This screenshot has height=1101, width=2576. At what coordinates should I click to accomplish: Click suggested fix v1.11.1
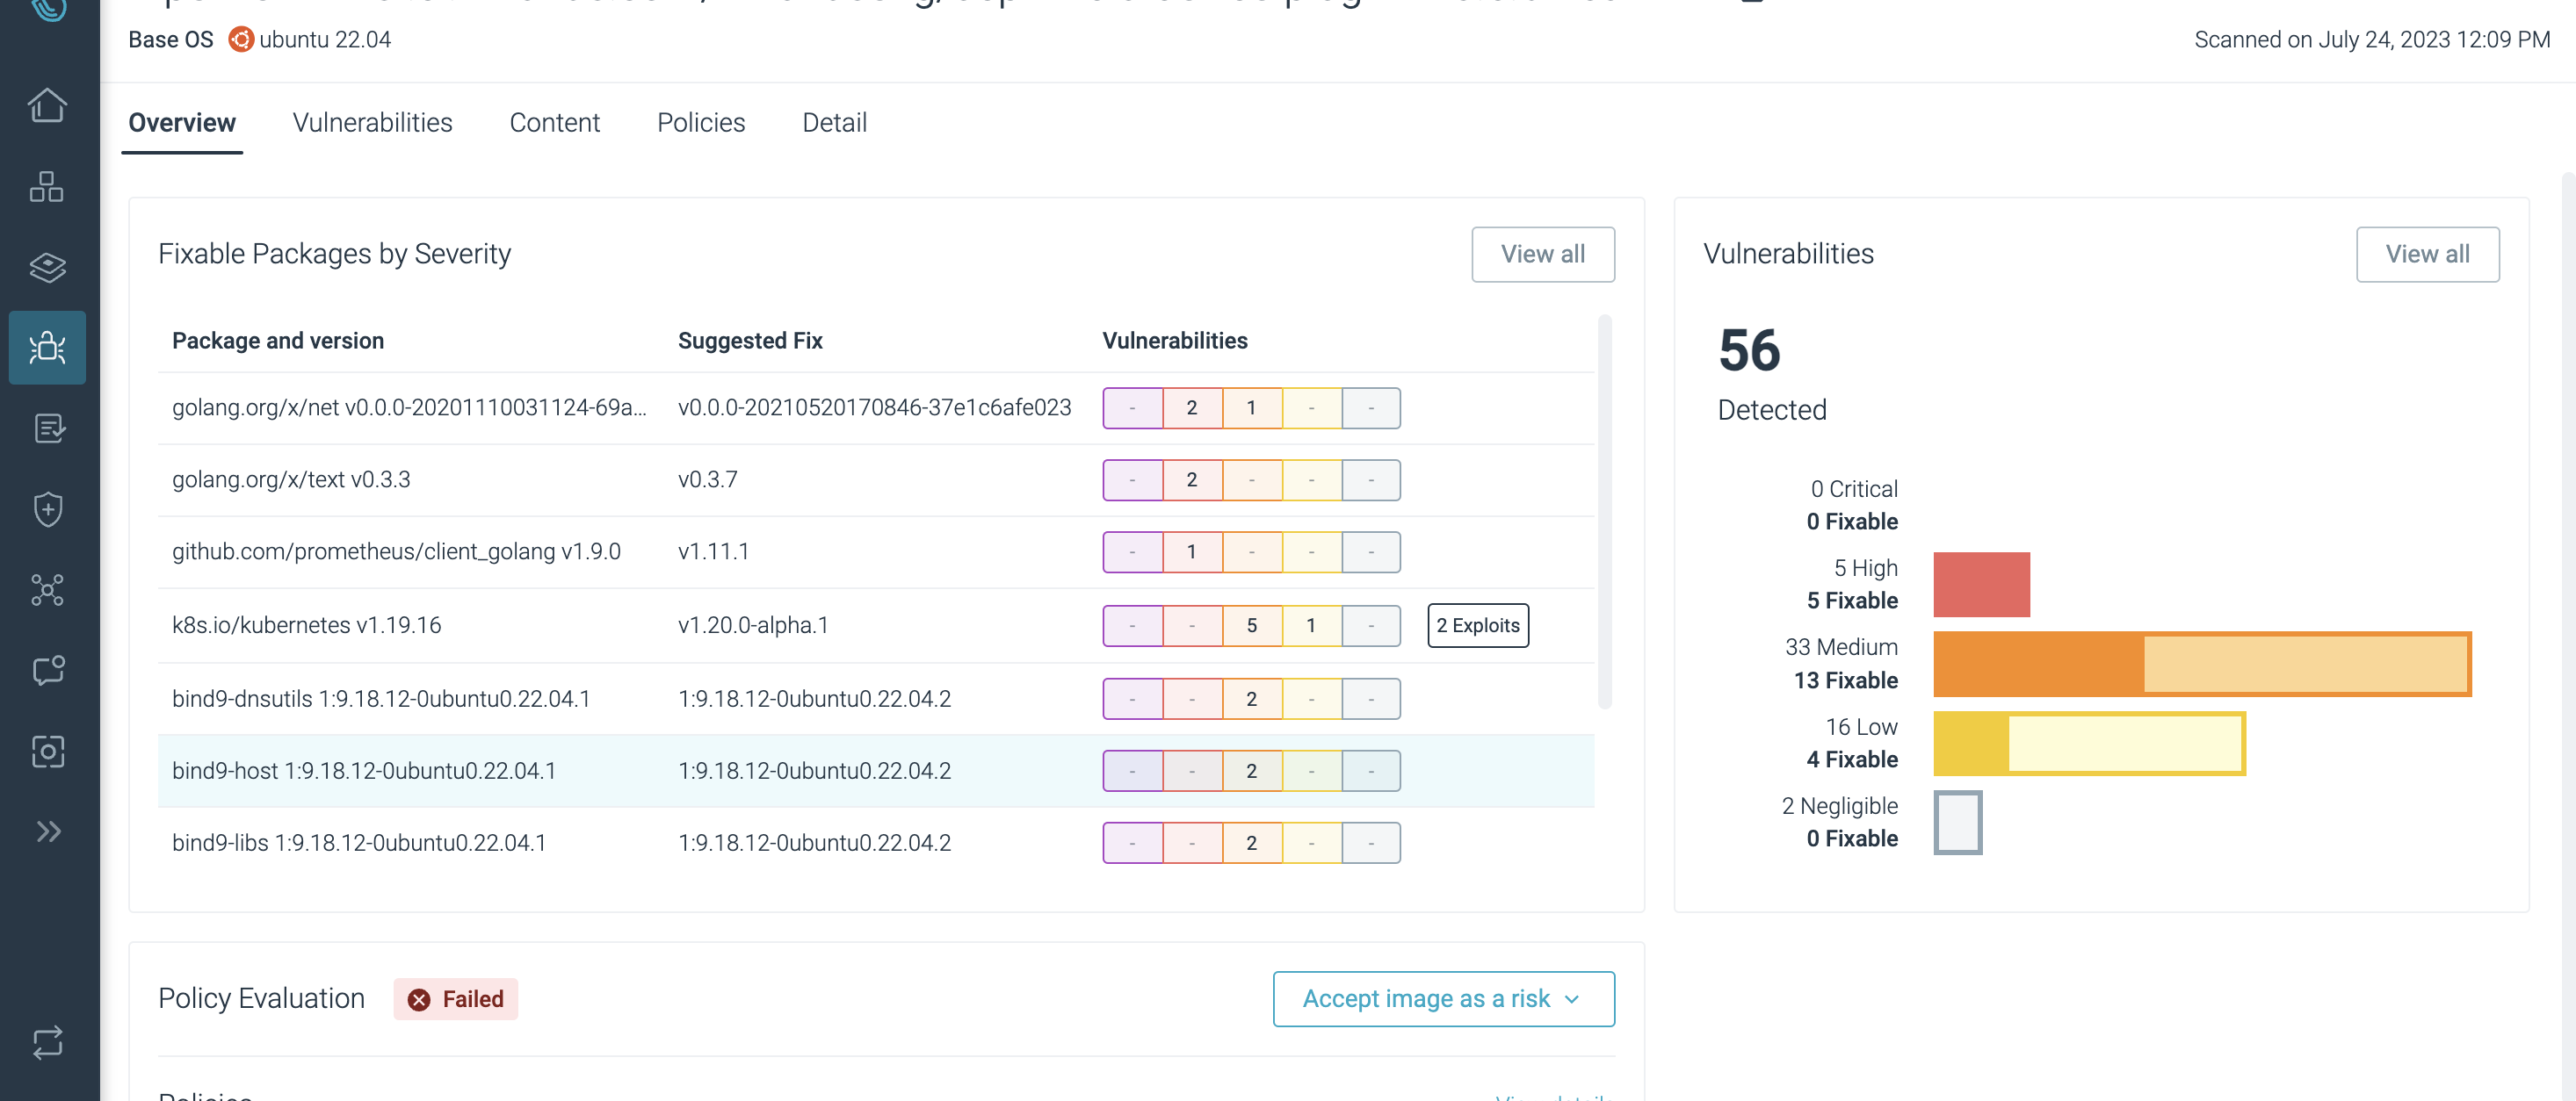pos(713,551)
